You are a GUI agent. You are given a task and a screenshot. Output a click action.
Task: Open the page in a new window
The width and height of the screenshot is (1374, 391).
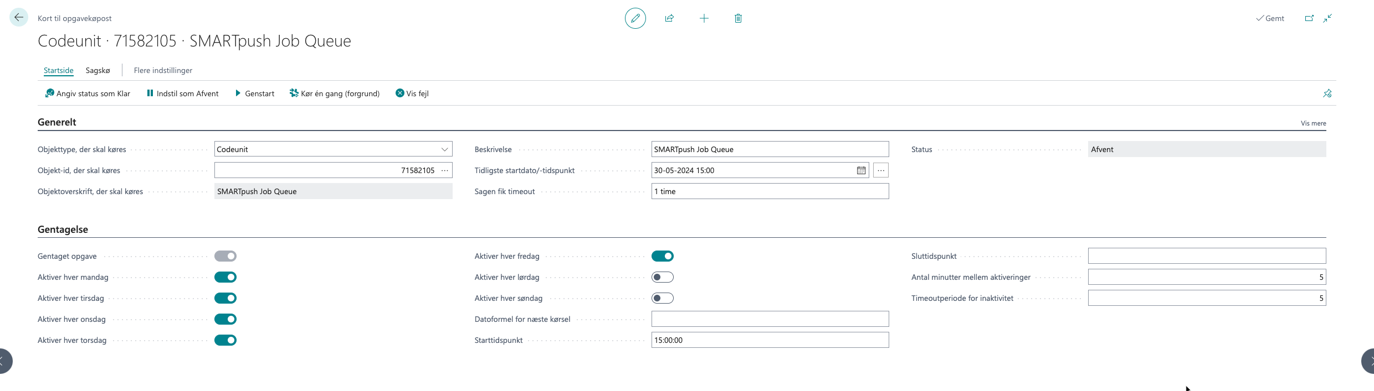(1309, 18)
